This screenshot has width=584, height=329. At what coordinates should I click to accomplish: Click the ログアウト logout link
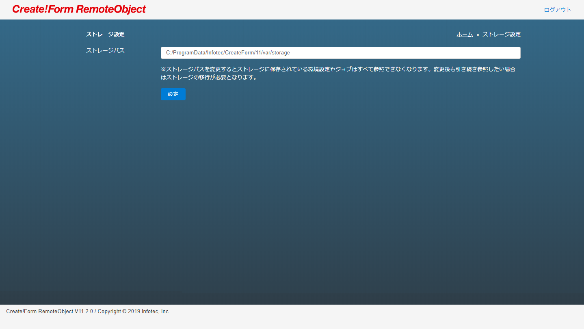click(x=558, y=10)
